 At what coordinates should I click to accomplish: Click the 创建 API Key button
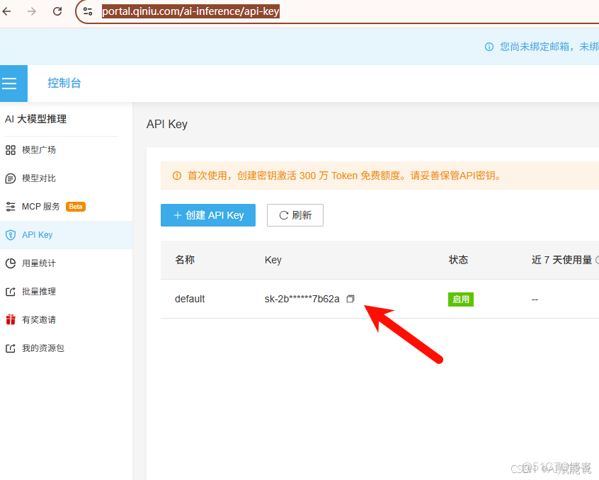[208, 215]
